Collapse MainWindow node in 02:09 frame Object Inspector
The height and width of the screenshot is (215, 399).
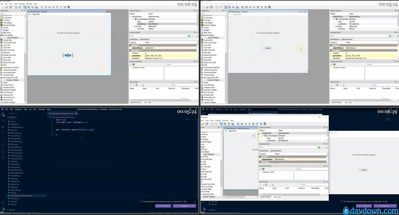(x=130, y=16)
